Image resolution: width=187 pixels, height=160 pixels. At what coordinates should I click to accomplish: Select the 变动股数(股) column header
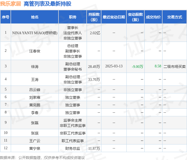(135, 17)
